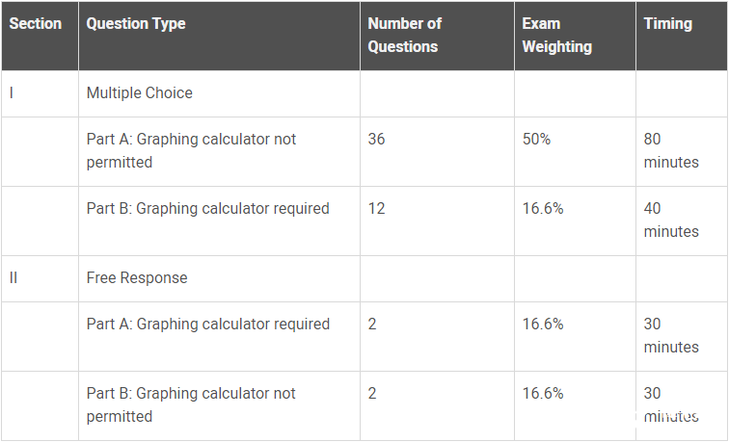The image size is (729, 442).
Task: Select Multiple Choice Part A calculator not permitted
Action: coord(192,151)
